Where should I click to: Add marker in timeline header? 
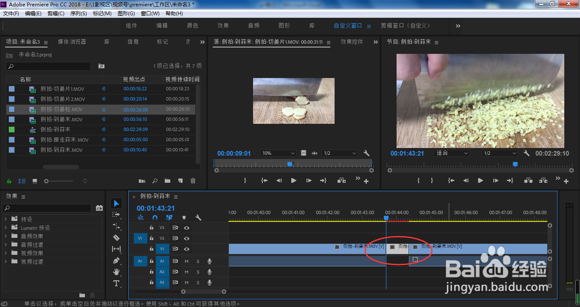184,218
